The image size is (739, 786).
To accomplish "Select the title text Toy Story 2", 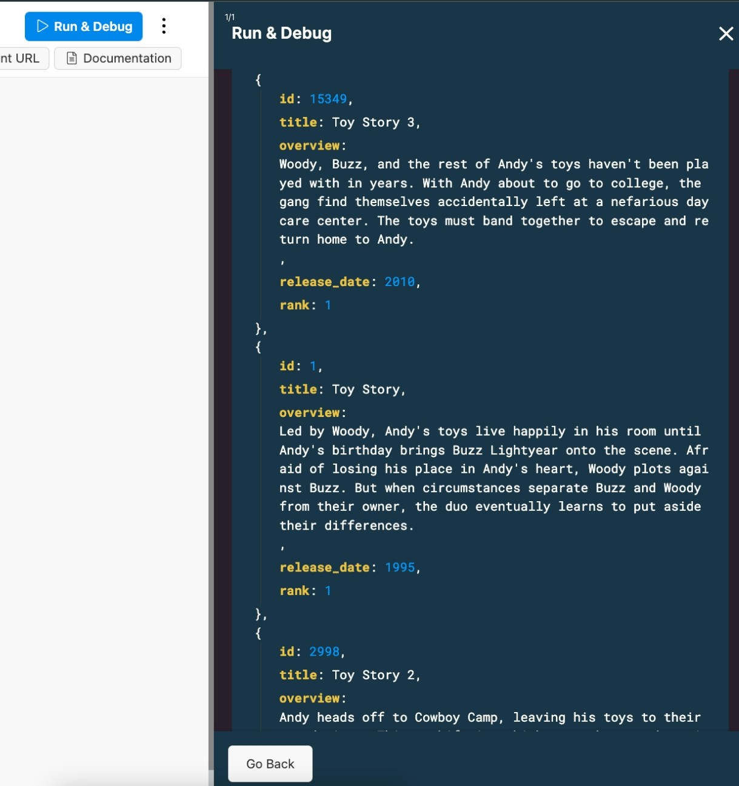I will [x=373, y=675].
